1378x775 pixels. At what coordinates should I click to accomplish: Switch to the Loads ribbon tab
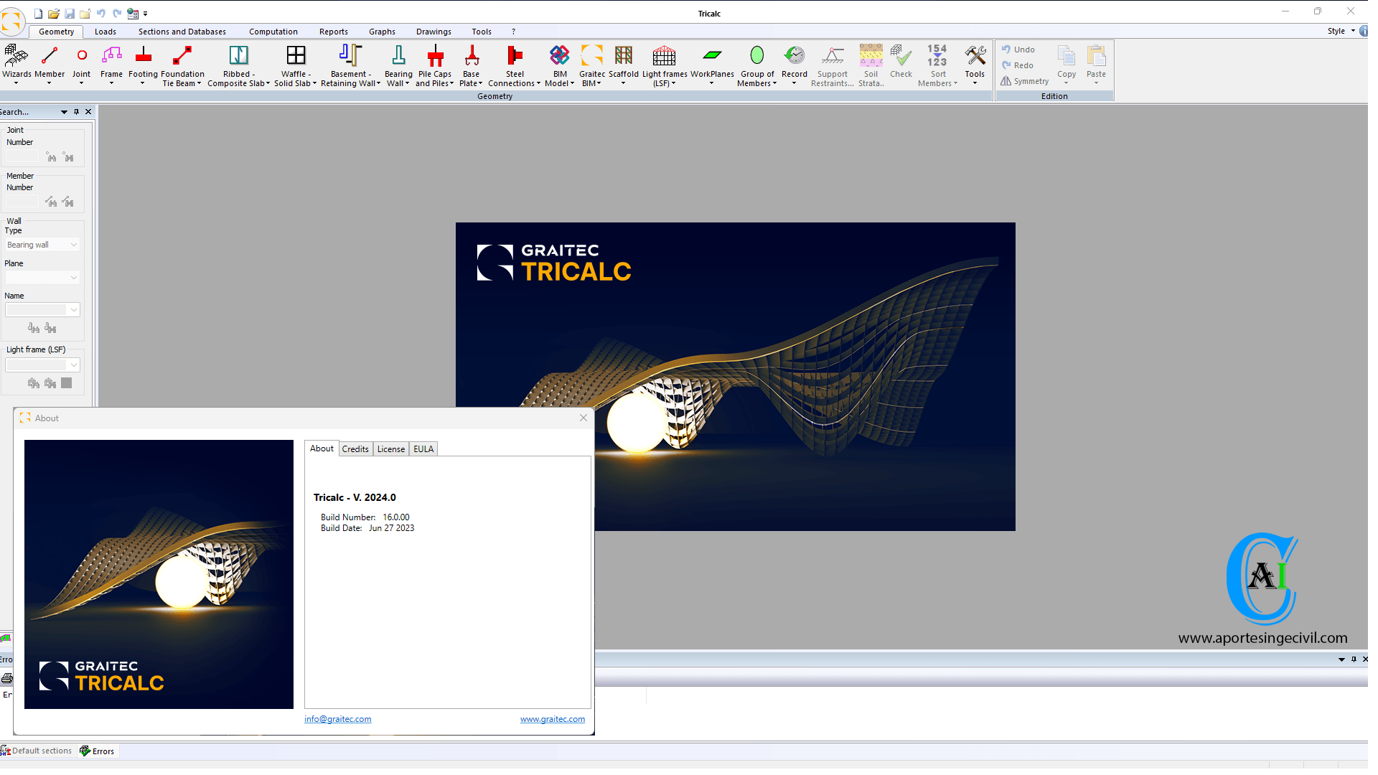[x=106, y=31]
